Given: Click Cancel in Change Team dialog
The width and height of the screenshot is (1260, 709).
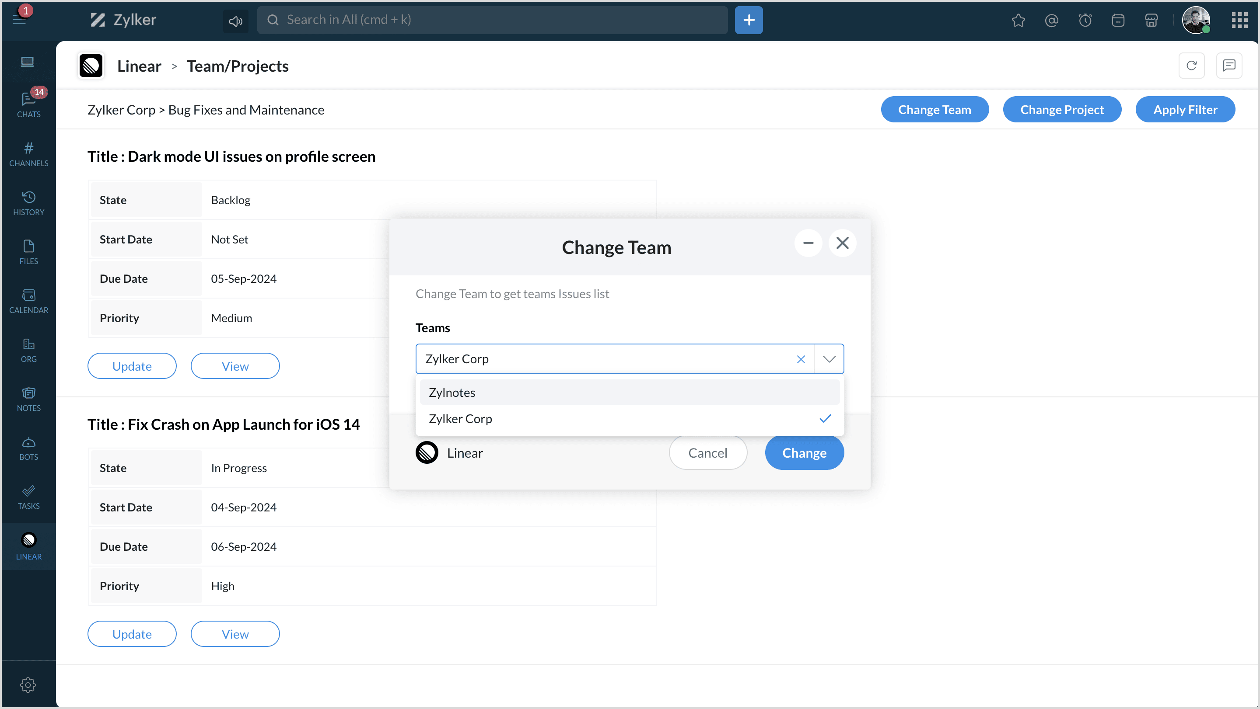Looking at the screenshot, I should click(x=707, y=453).
